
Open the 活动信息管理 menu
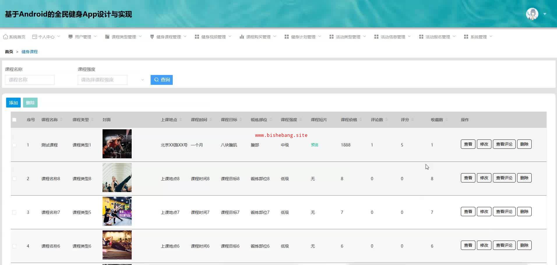click(x=392, y=37)
